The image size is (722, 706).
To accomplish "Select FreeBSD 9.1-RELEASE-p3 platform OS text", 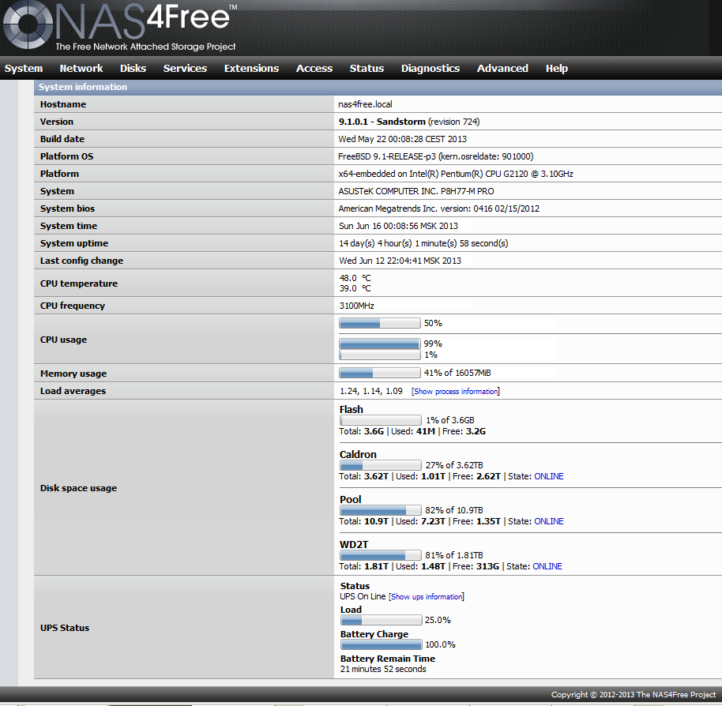I will (x=435, y=156).
